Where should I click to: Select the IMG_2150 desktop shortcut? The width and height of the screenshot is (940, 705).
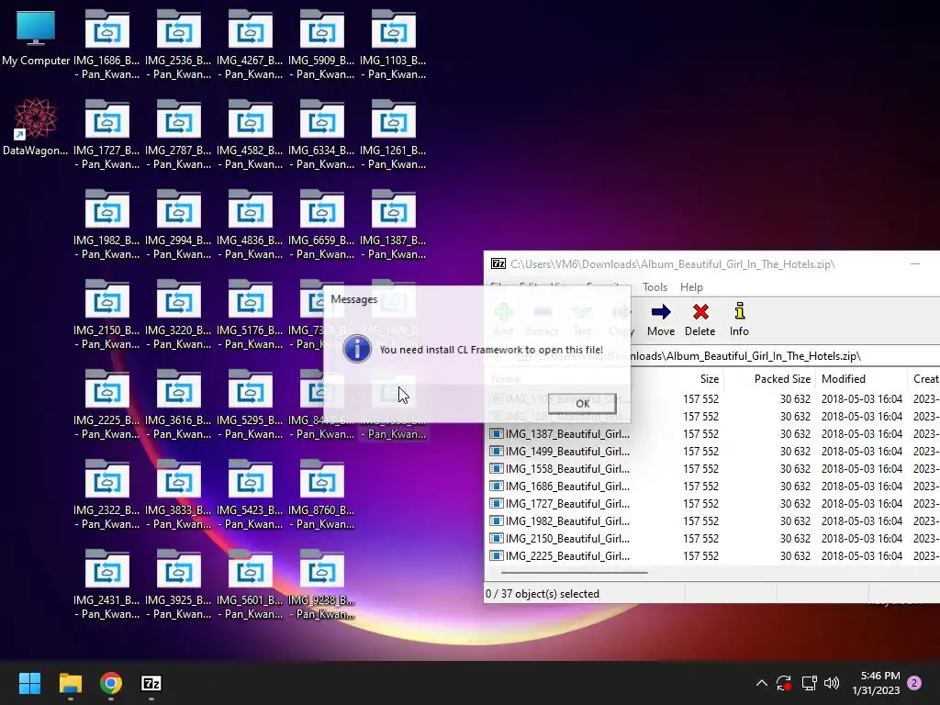tap(106, 315)
